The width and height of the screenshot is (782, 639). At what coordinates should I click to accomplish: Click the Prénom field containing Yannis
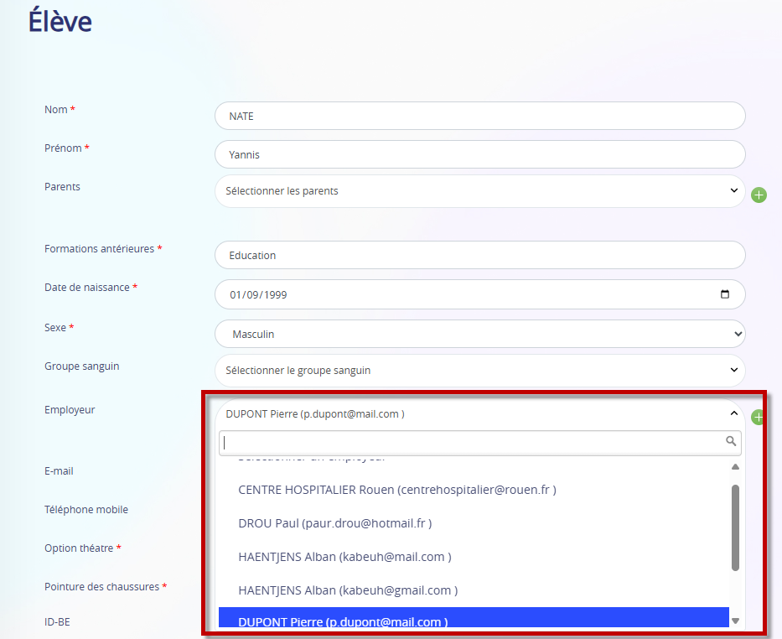pyautogui.click(x=479, y=154)
